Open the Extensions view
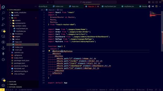This screenshot has height=91, width=163. [3, 31]
